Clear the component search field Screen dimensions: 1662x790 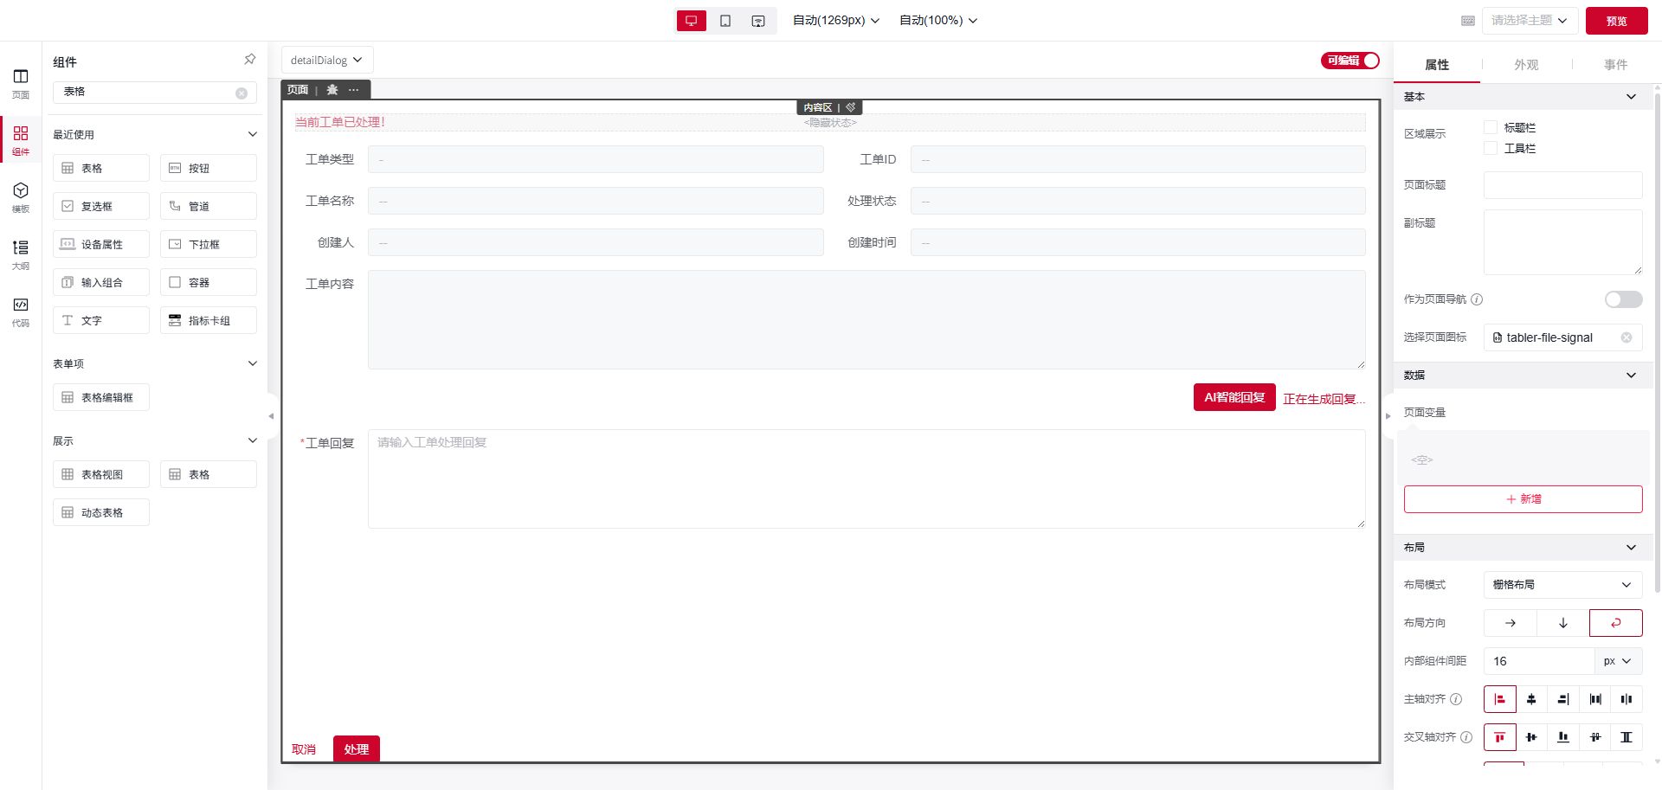click(242, 93)
